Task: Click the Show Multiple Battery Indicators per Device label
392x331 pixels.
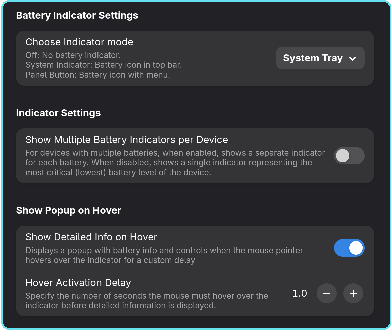Action: click(127, 140)
